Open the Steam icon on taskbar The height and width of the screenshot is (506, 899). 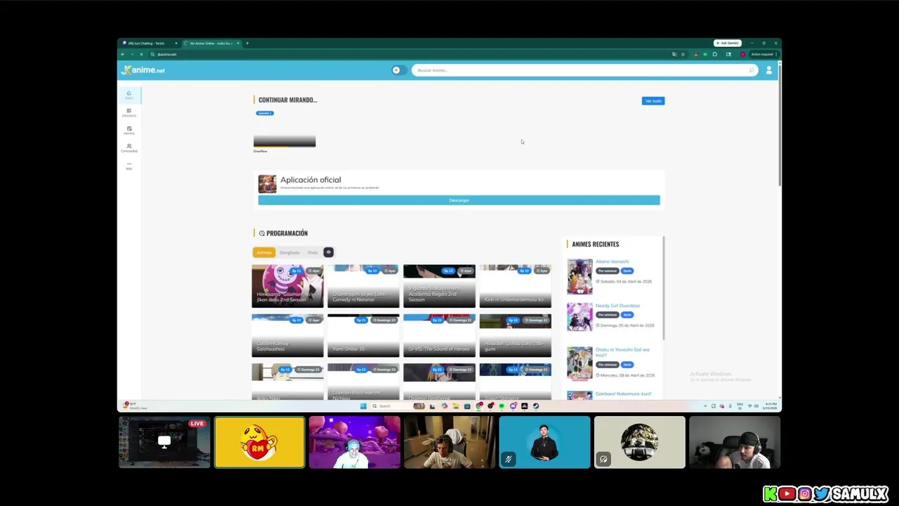[536, 406]
